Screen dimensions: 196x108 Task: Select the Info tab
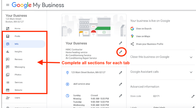17,44
